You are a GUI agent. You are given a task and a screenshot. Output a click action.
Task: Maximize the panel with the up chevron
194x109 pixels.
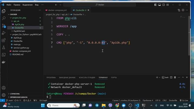tap(183, 78)
